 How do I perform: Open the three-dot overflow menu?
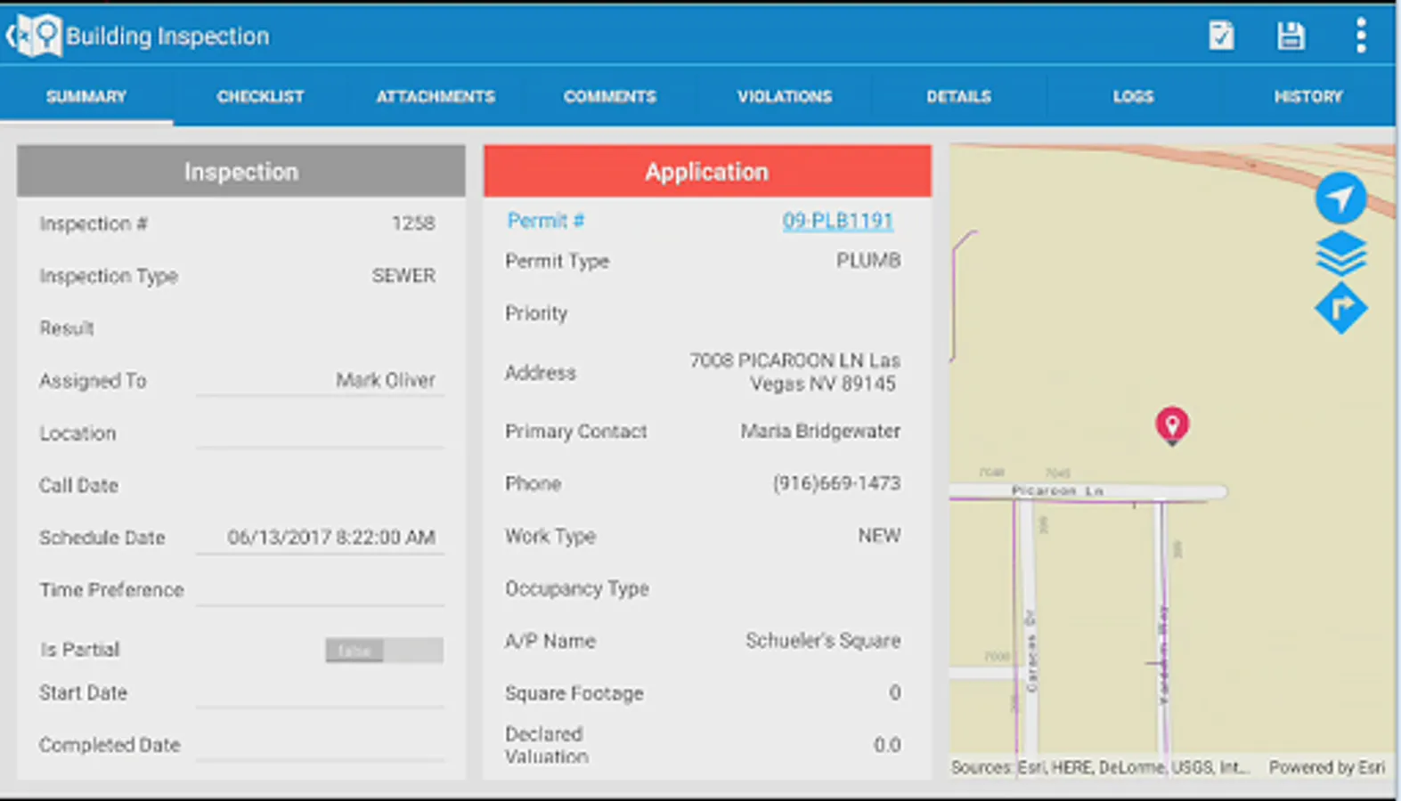[x=1360, y=36]
